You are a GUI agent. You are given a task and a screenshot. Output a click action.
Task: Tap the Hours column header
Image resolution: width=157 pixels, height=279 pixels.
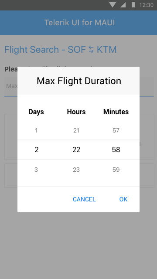76,112
